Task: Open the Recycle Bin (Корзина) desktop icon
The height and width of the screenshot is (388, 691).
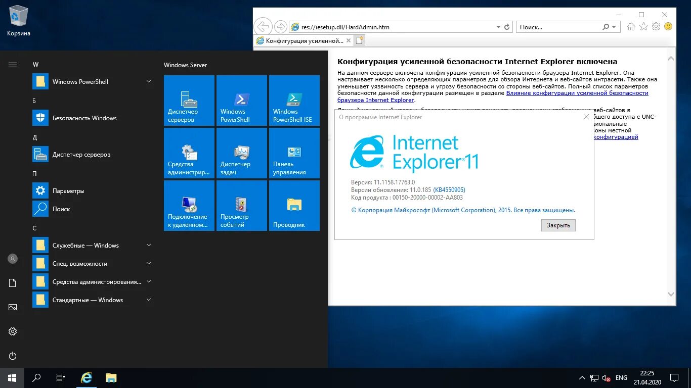Action: pos(19,21)
